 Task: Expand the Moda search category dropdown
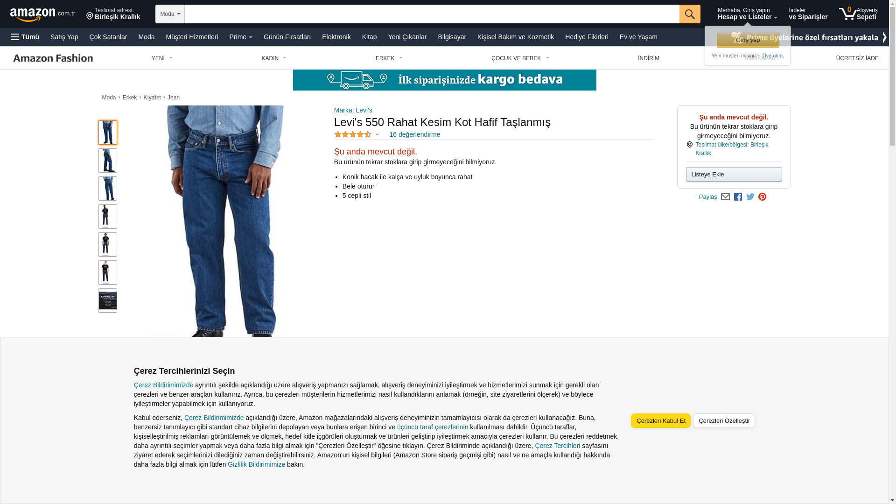170,14
